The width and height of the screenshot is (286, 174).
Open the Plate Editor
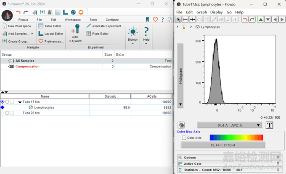(100, 34)
